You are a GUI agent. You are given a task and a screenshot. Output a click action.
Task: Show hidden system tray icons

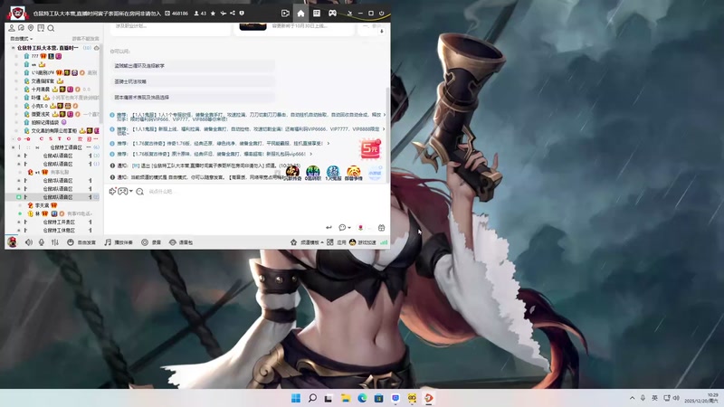click(x=632, y=398)
